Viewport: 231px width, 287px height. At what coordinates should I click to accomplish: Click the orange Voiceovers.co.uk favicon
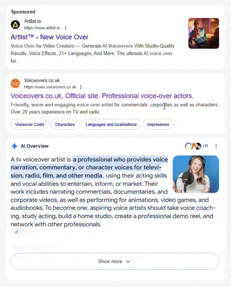pos(15,84)
